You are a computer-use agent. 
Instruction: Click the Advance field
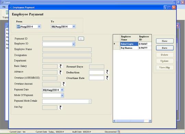50,72
